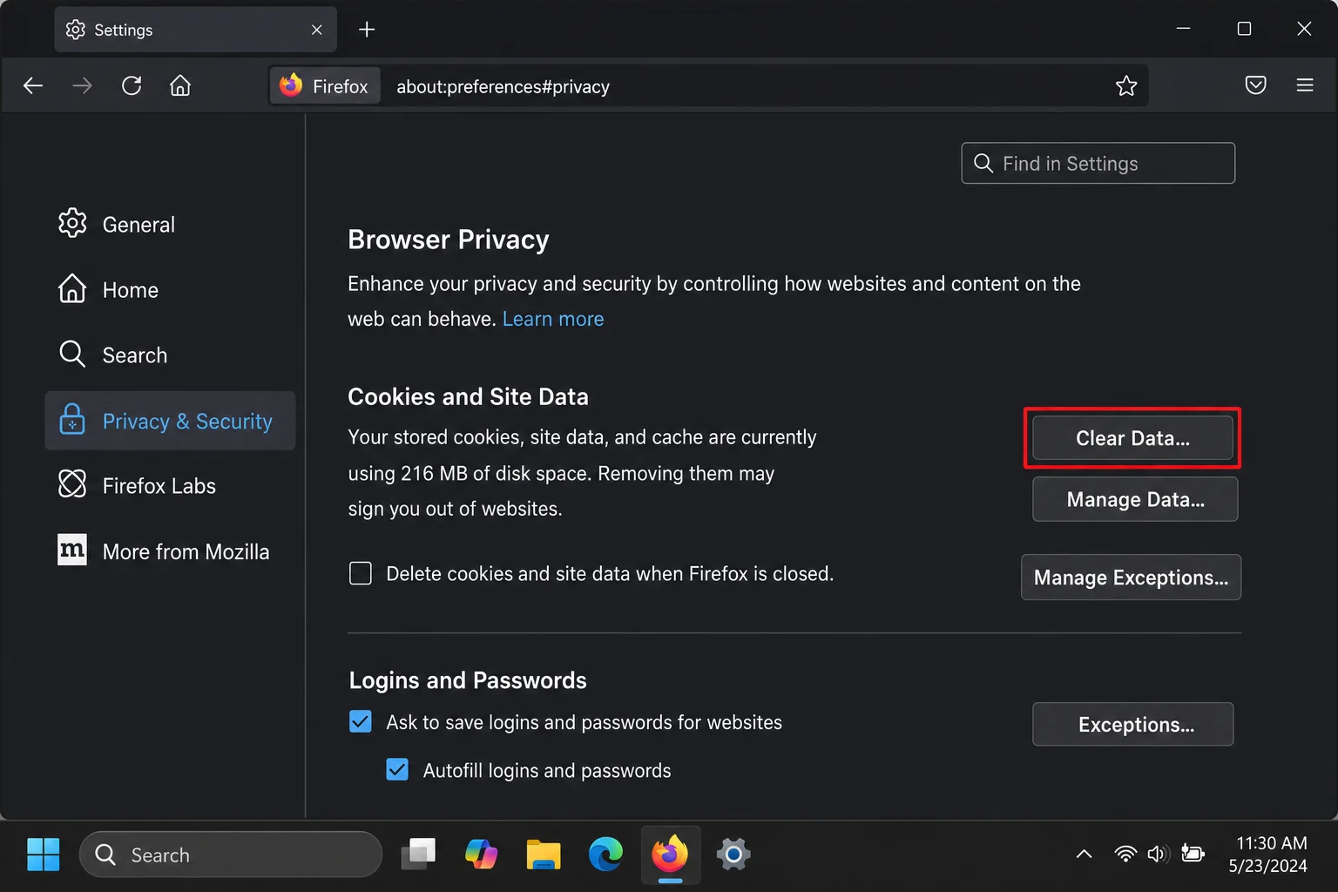Screen dimensions: 1338x892
Task: Open Firefox Labs settings
Action: pyautogui.click(x=137, y=485)
